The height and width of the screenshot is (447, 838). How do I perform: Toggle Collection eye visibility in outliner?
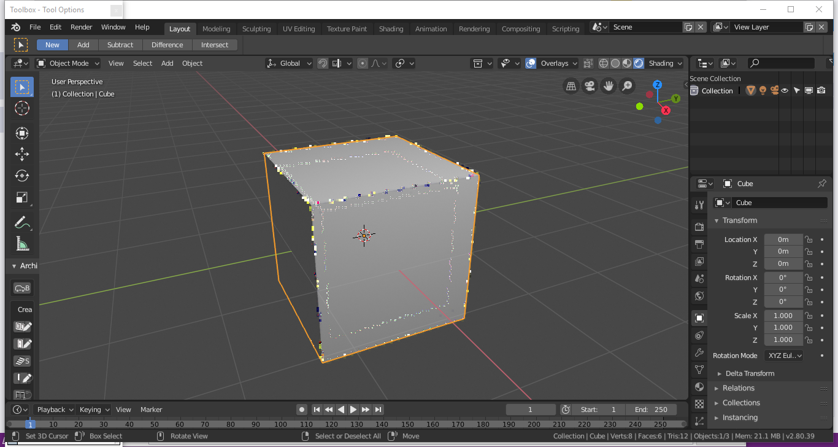(x=784, y=91)
